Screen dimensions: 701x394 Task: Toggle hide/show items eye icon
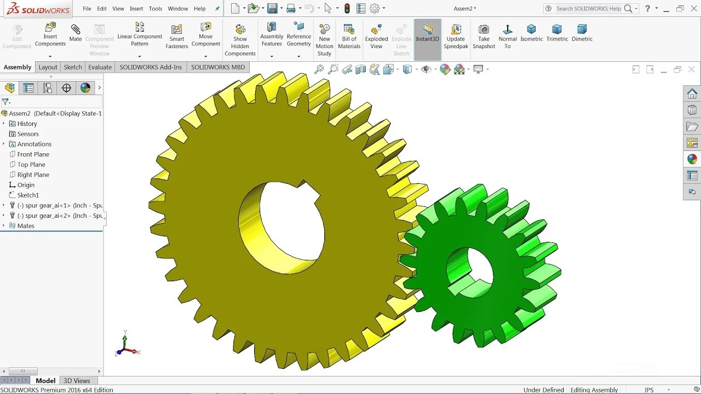[x=426, y=69]
